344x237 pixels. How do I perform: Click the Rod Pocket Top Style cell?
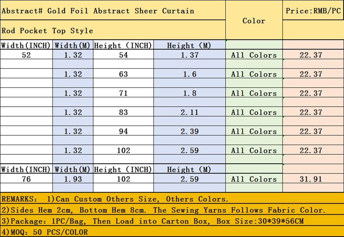[x=113, y=30]
